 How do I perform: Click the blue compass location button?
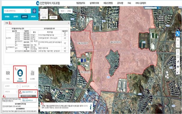[x=34, y=11]
